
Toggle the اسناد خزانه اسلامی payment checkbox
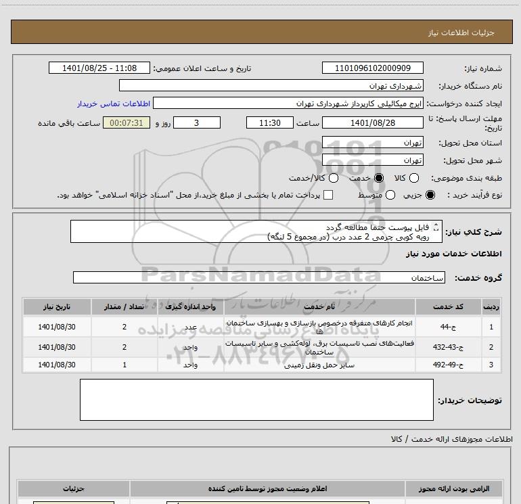(x=328, y=195)
